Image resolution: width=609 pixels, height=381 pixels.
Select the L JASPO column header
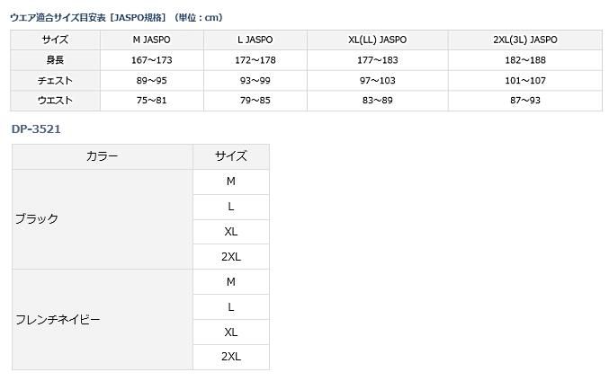pyautogui.click(x=255, y=40)
